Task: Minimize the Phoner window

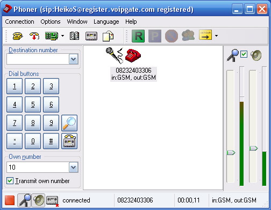Action: [237, 9]
